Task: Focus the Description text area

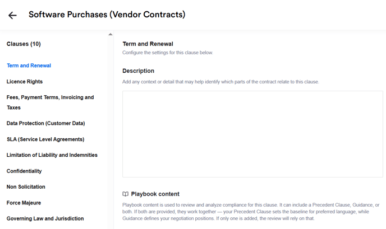Action: (x=252, y=134)
